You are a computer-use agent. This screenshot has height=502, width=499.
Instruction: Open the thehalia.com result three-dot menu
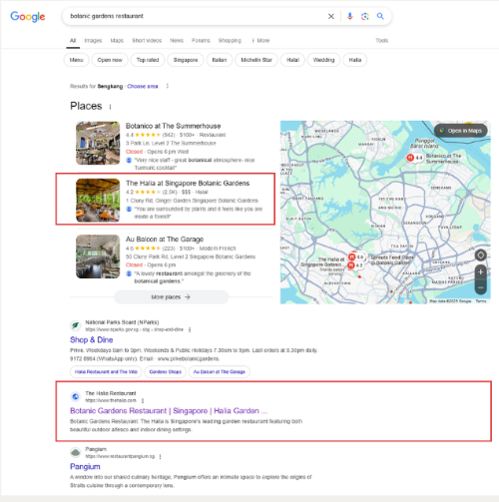(143, 400)
